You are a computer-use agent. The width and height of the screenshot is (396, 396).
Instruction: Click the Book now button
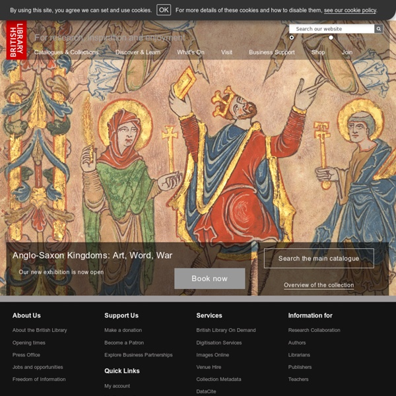210,279
